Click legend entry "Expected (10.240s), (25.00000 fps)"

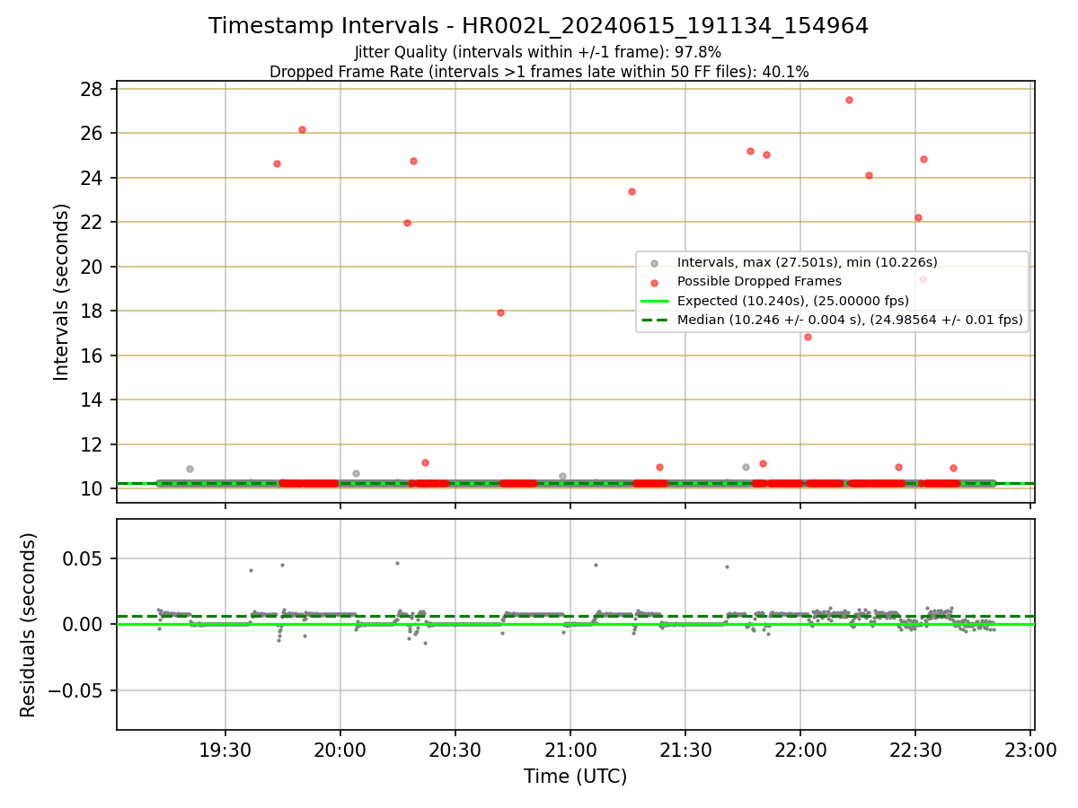point(792,300)
